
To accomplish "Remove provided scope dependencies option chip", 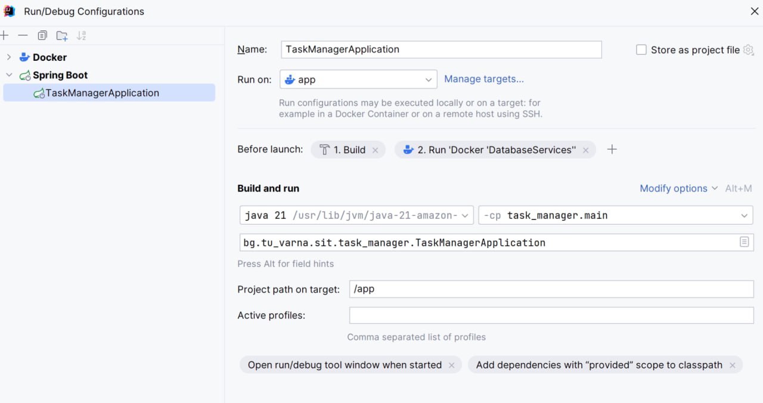I will [732, 365].
